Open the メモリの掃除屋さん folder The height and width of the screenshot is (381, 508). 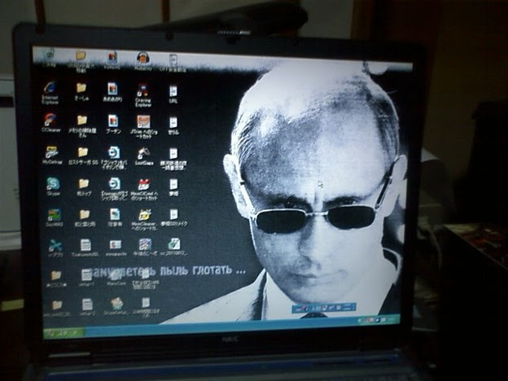point(82,125)
